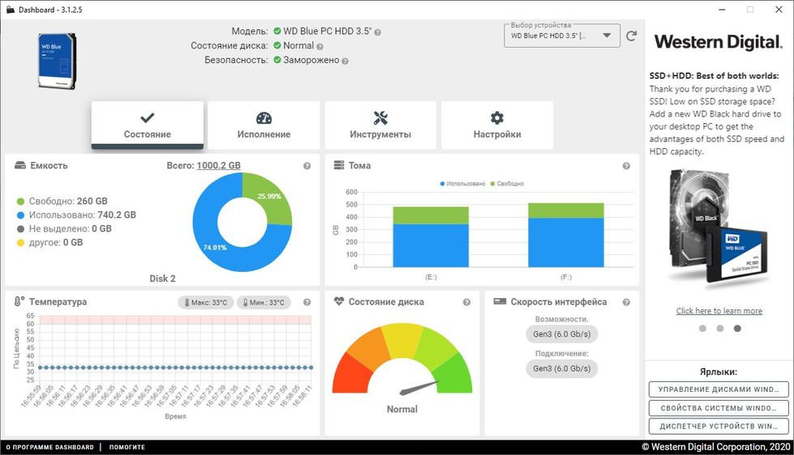The width and height of the screenshot is (794, 455).
Task: Go to the Настройки tab
Action: [x=497, y=125]
